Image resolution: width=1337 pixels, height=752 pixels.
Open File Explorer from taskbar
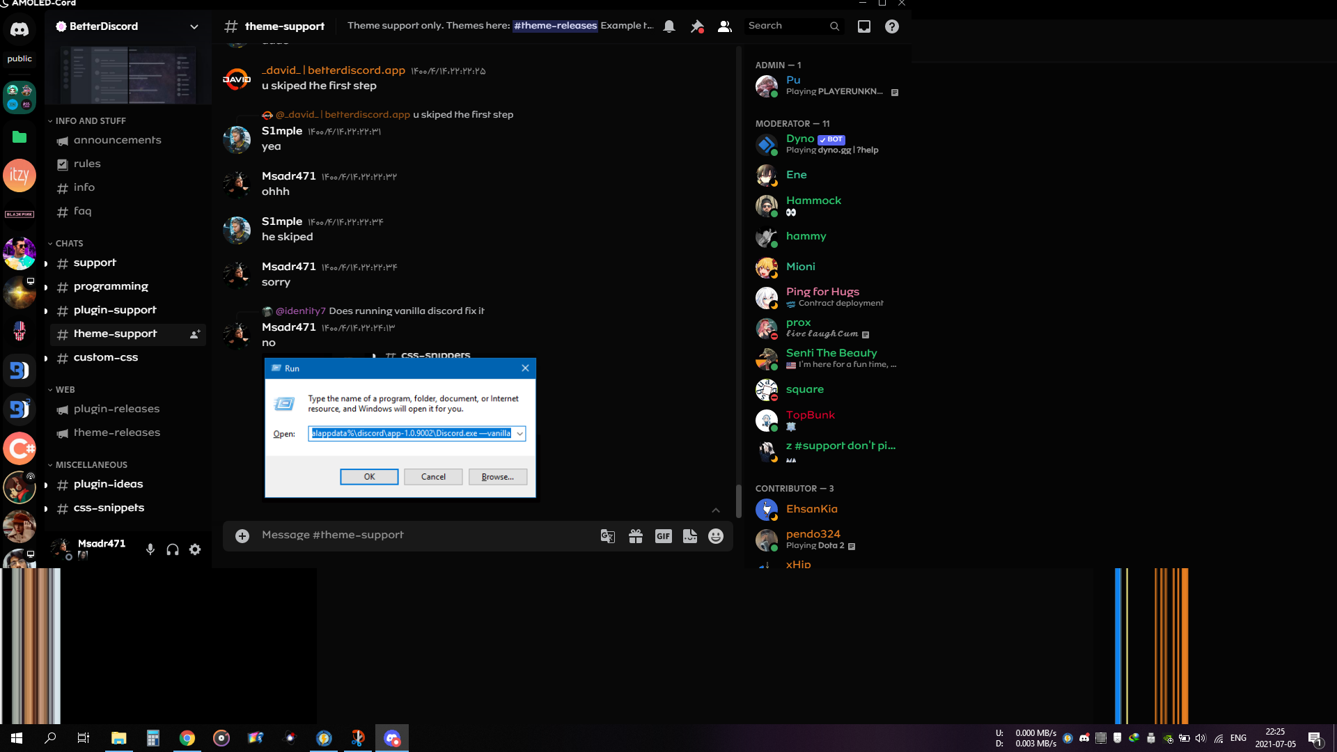pos(119,738)
